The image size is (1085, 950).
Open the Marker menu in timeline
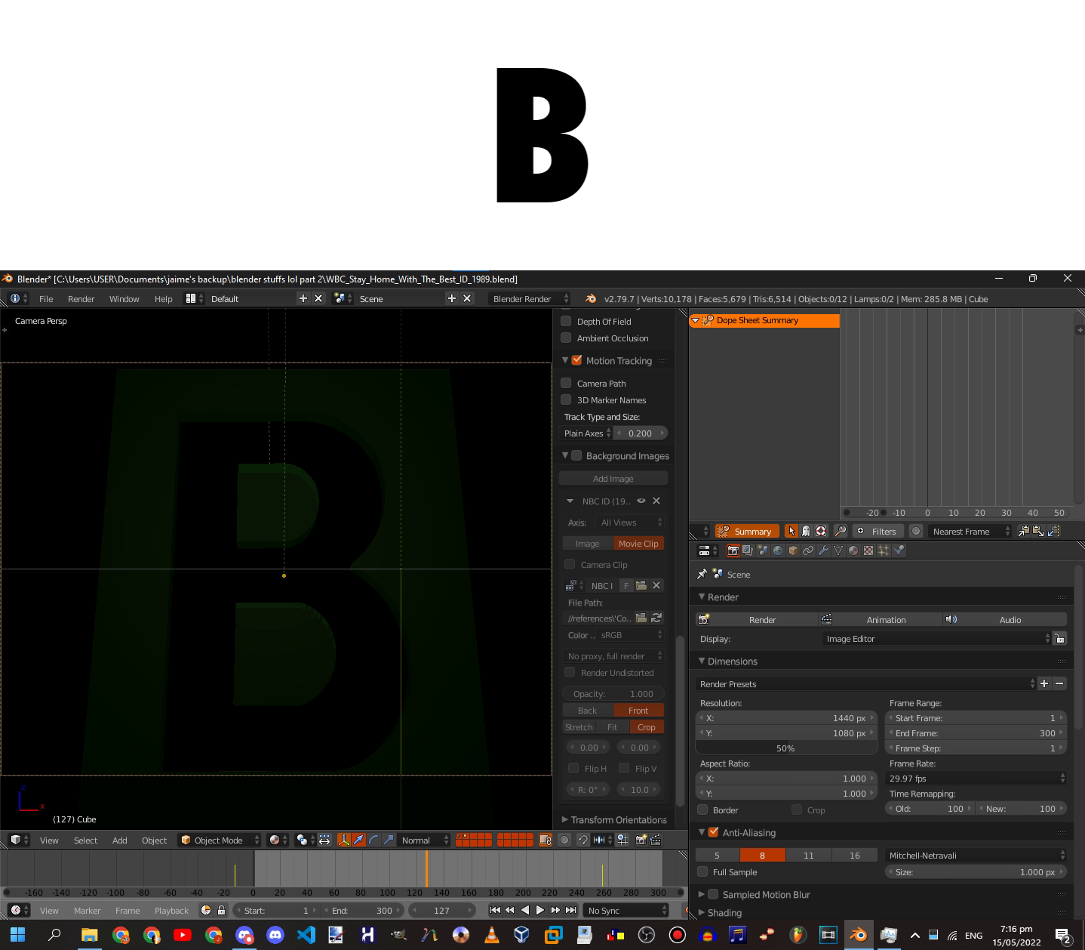click(87, 910)
